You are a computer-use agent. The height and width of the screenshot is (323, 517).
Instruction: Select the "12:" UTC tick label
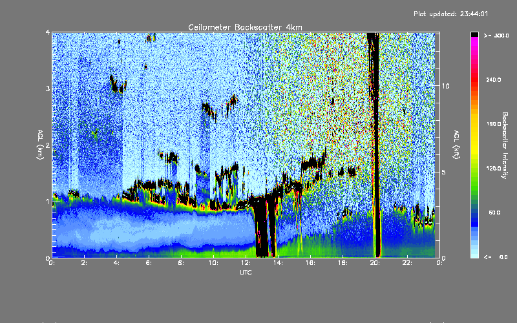coord(246,263)
